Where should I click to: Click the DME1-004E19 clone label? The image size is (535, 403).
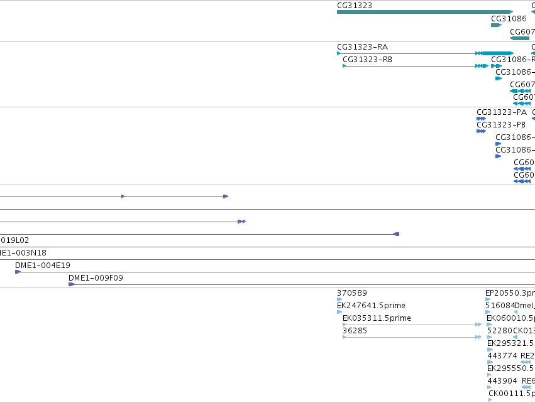coord(43,266)
